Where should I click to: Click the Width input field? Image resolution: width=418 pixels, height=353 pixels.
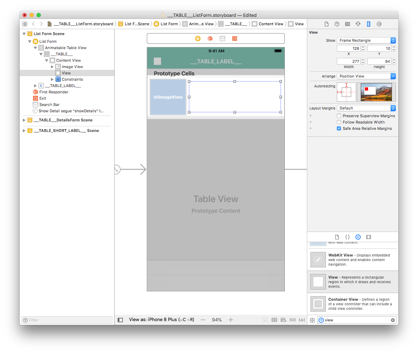click(x=349, y=61)
